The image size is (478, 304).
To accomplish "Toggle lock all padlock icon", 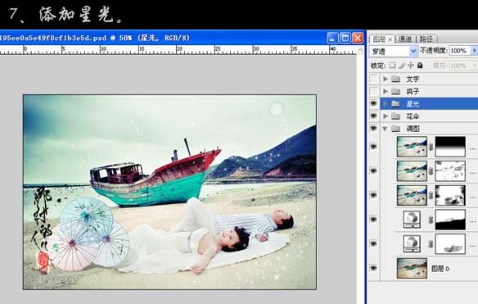I will (420, 66).
